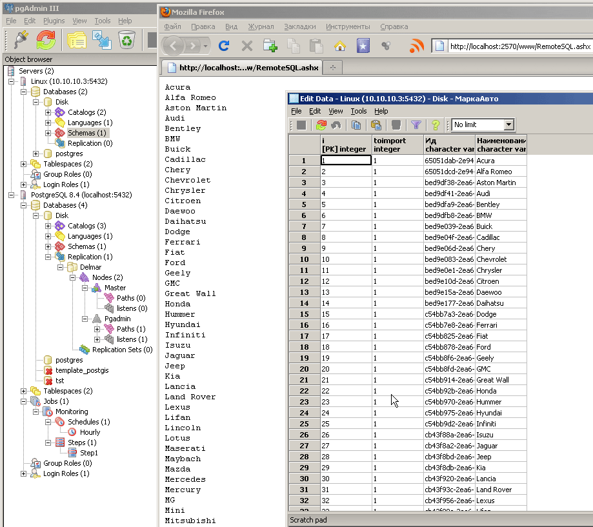This screenshot has height=527, width=593.
Task: Open the View menu in Edit Data
Action: point(336,111)
